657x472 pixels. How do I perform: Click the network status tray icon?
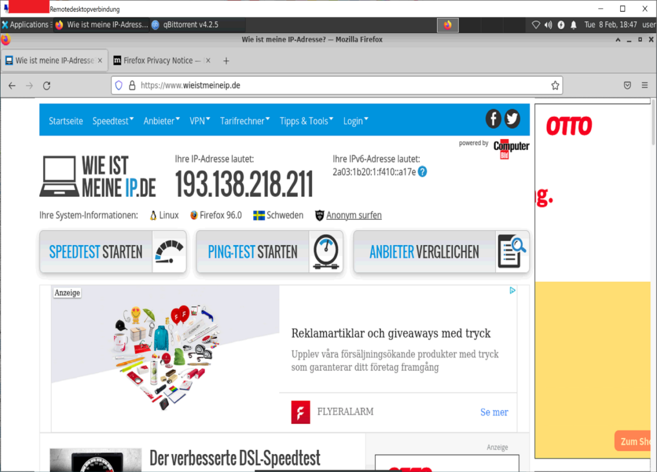coord(535,24)
